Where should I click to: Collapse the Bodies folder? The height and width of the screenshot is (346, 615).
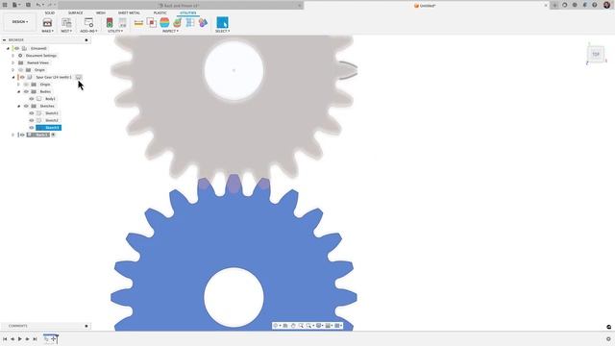tap(19, 92)
